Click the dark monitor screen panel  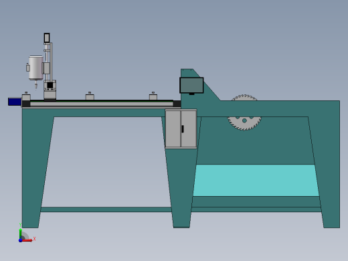(x=191, y=85)
